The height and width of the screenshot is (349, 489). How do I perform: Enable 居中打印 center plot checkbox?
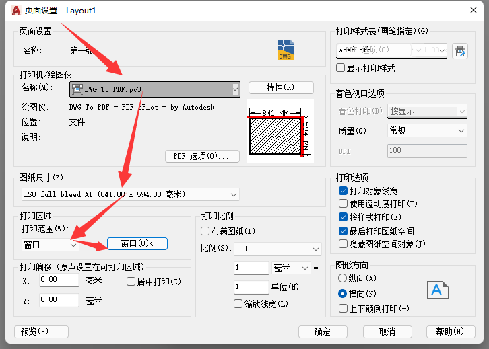pyautogui.click(x=131, y=282)
